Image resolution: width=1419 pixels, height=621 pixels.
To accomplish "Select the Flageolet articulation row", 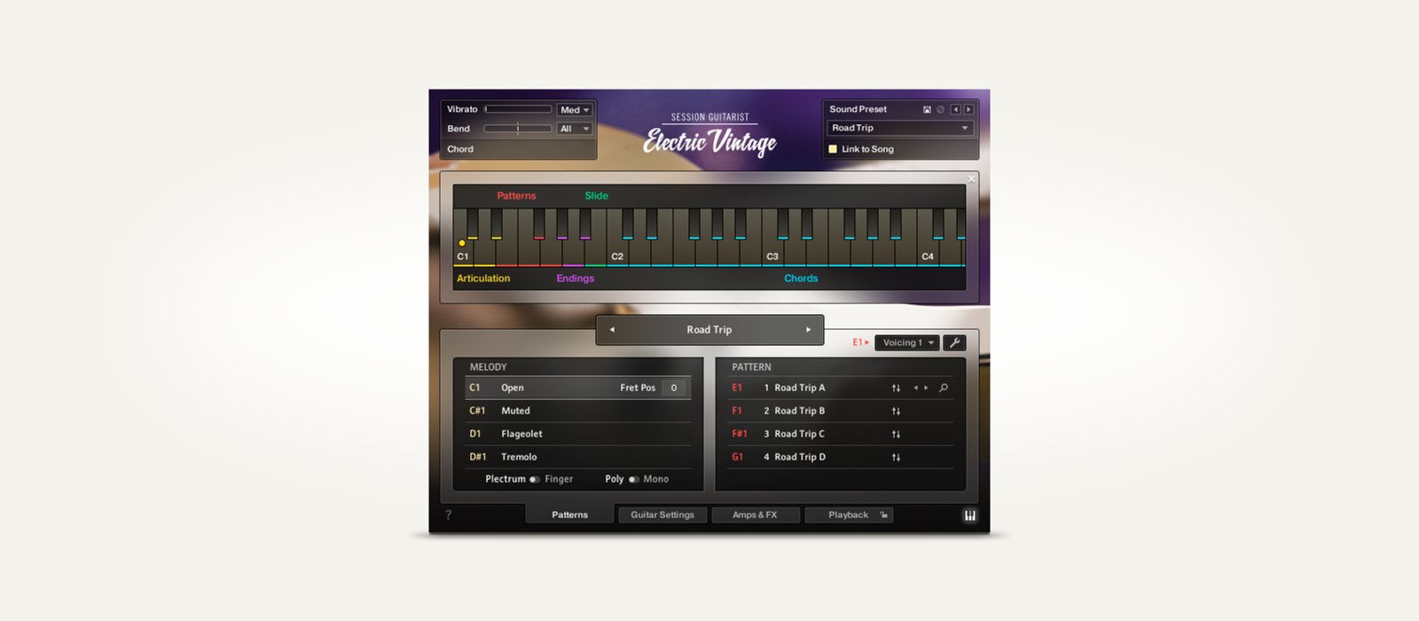I will pos(576,434).
